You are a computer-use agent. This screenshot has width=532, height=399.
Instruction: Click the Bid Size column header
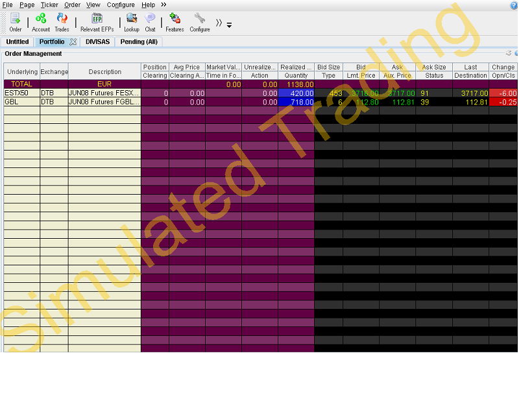point(328,67)
